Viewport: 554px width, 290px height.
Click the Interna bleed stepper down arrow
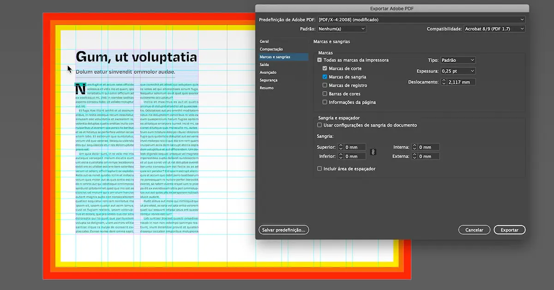414,148
